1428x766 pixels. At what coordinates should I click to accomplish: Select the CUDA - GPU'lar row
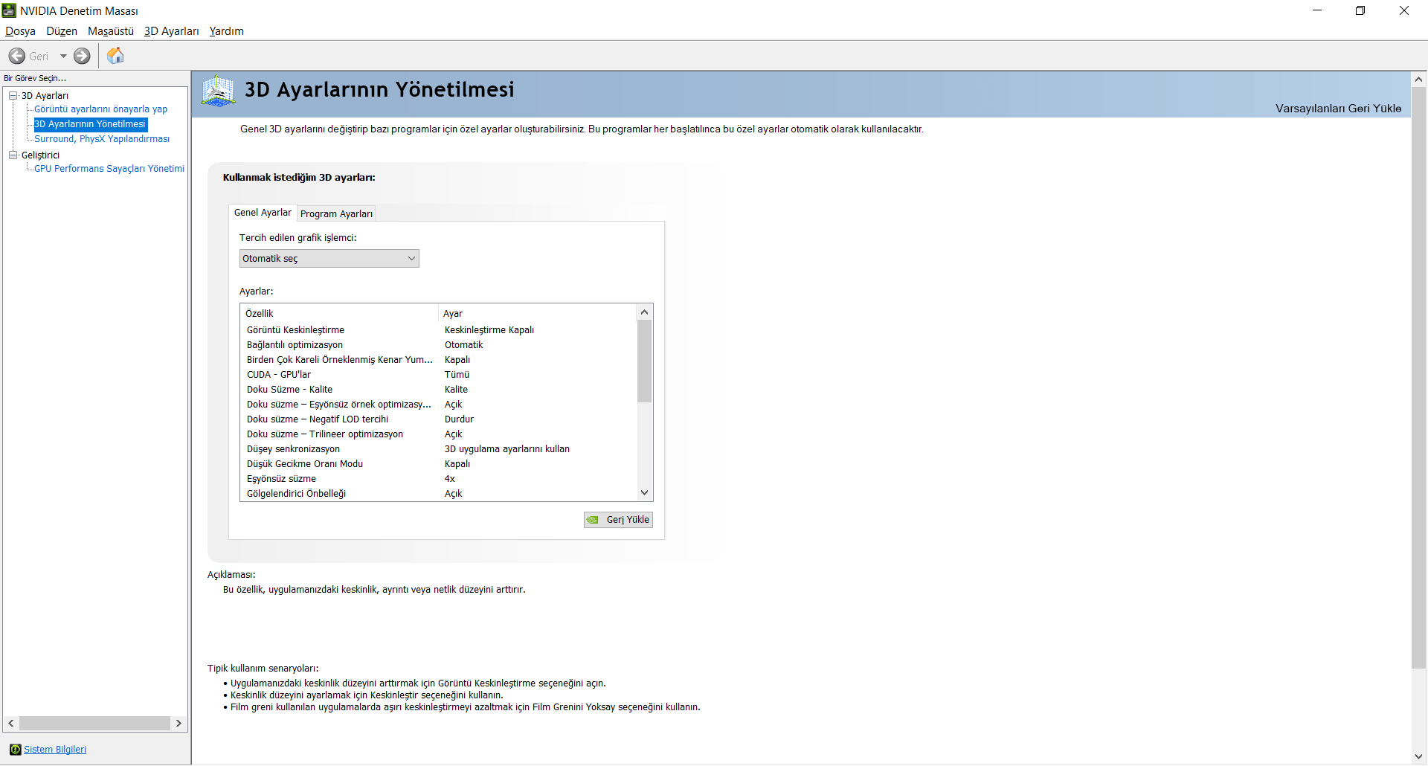439,375
